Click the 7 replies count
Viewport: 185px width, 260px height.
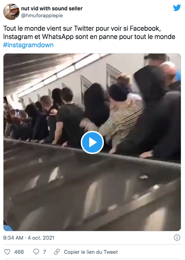click(x=45, y=252)
